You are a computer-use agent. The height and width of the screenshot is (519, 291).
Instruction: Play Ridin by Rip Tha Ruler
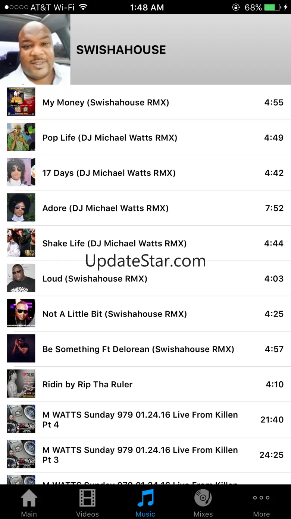click(x=149, y=384)
